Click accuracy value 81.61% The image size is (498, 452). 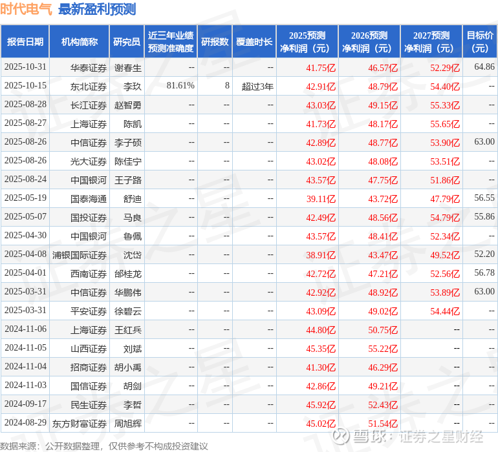point(180,86)
